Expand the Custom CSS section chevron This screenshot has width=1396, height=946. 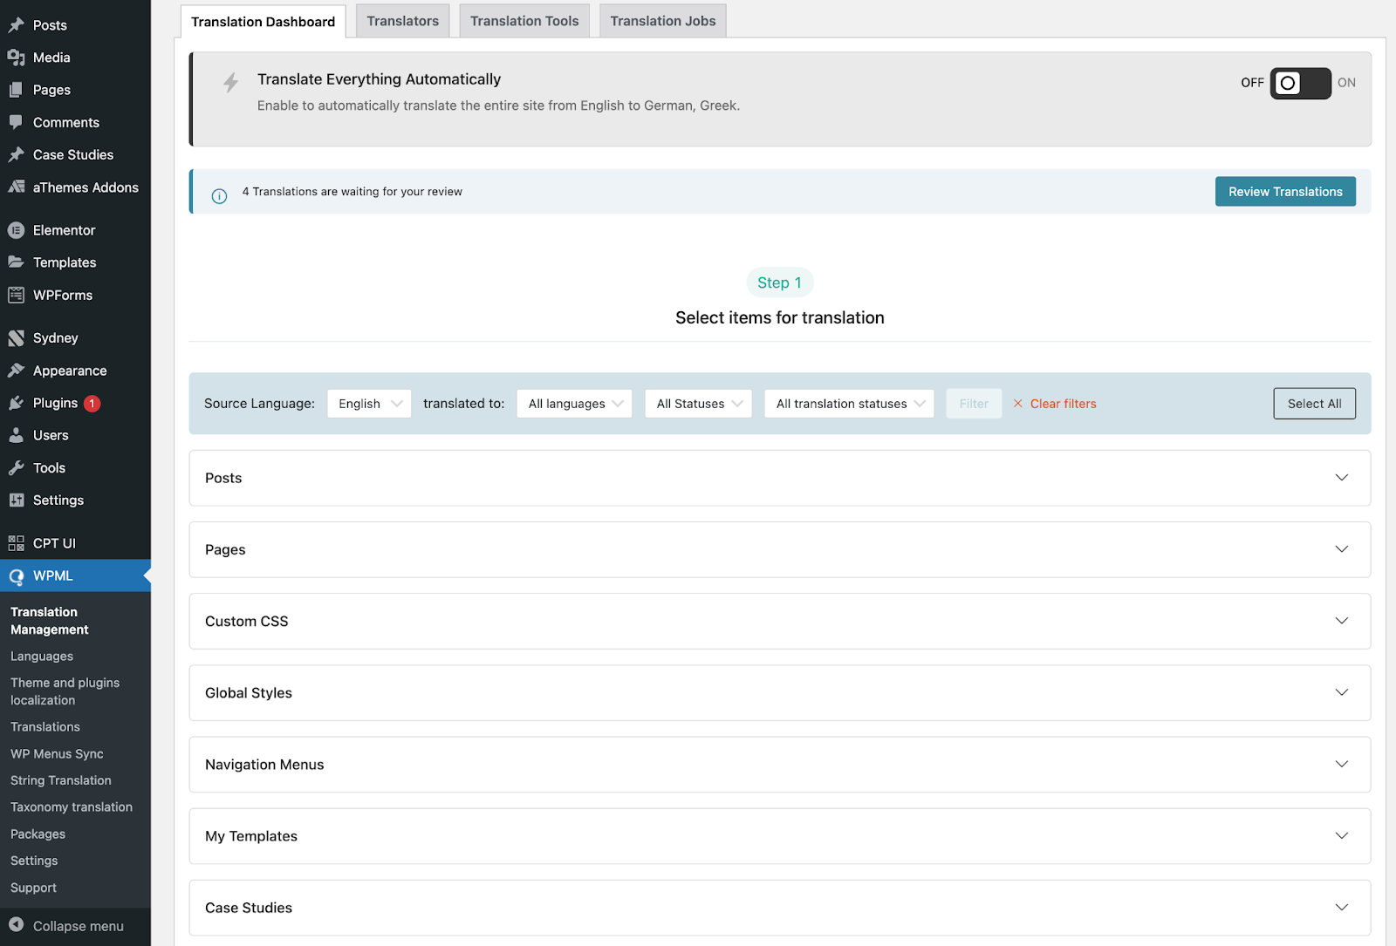1342,621
